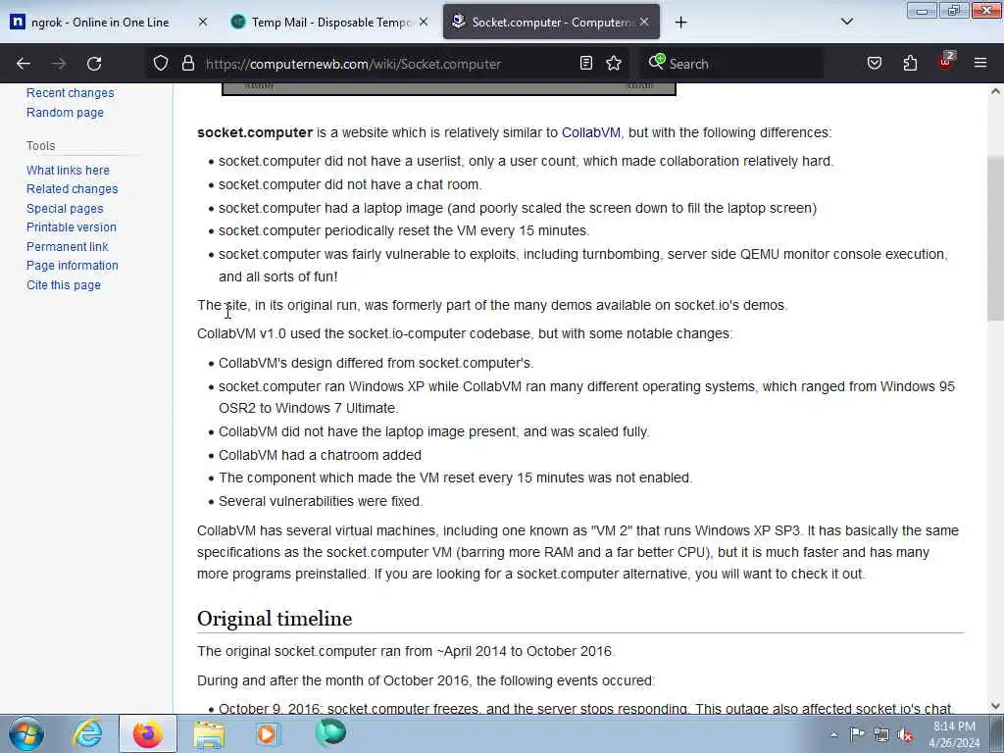Image resolution: width=1004 pixels, height=753 pixels.
Task: Click the page vertical scrollbar thumb
Action: point(995,238)
